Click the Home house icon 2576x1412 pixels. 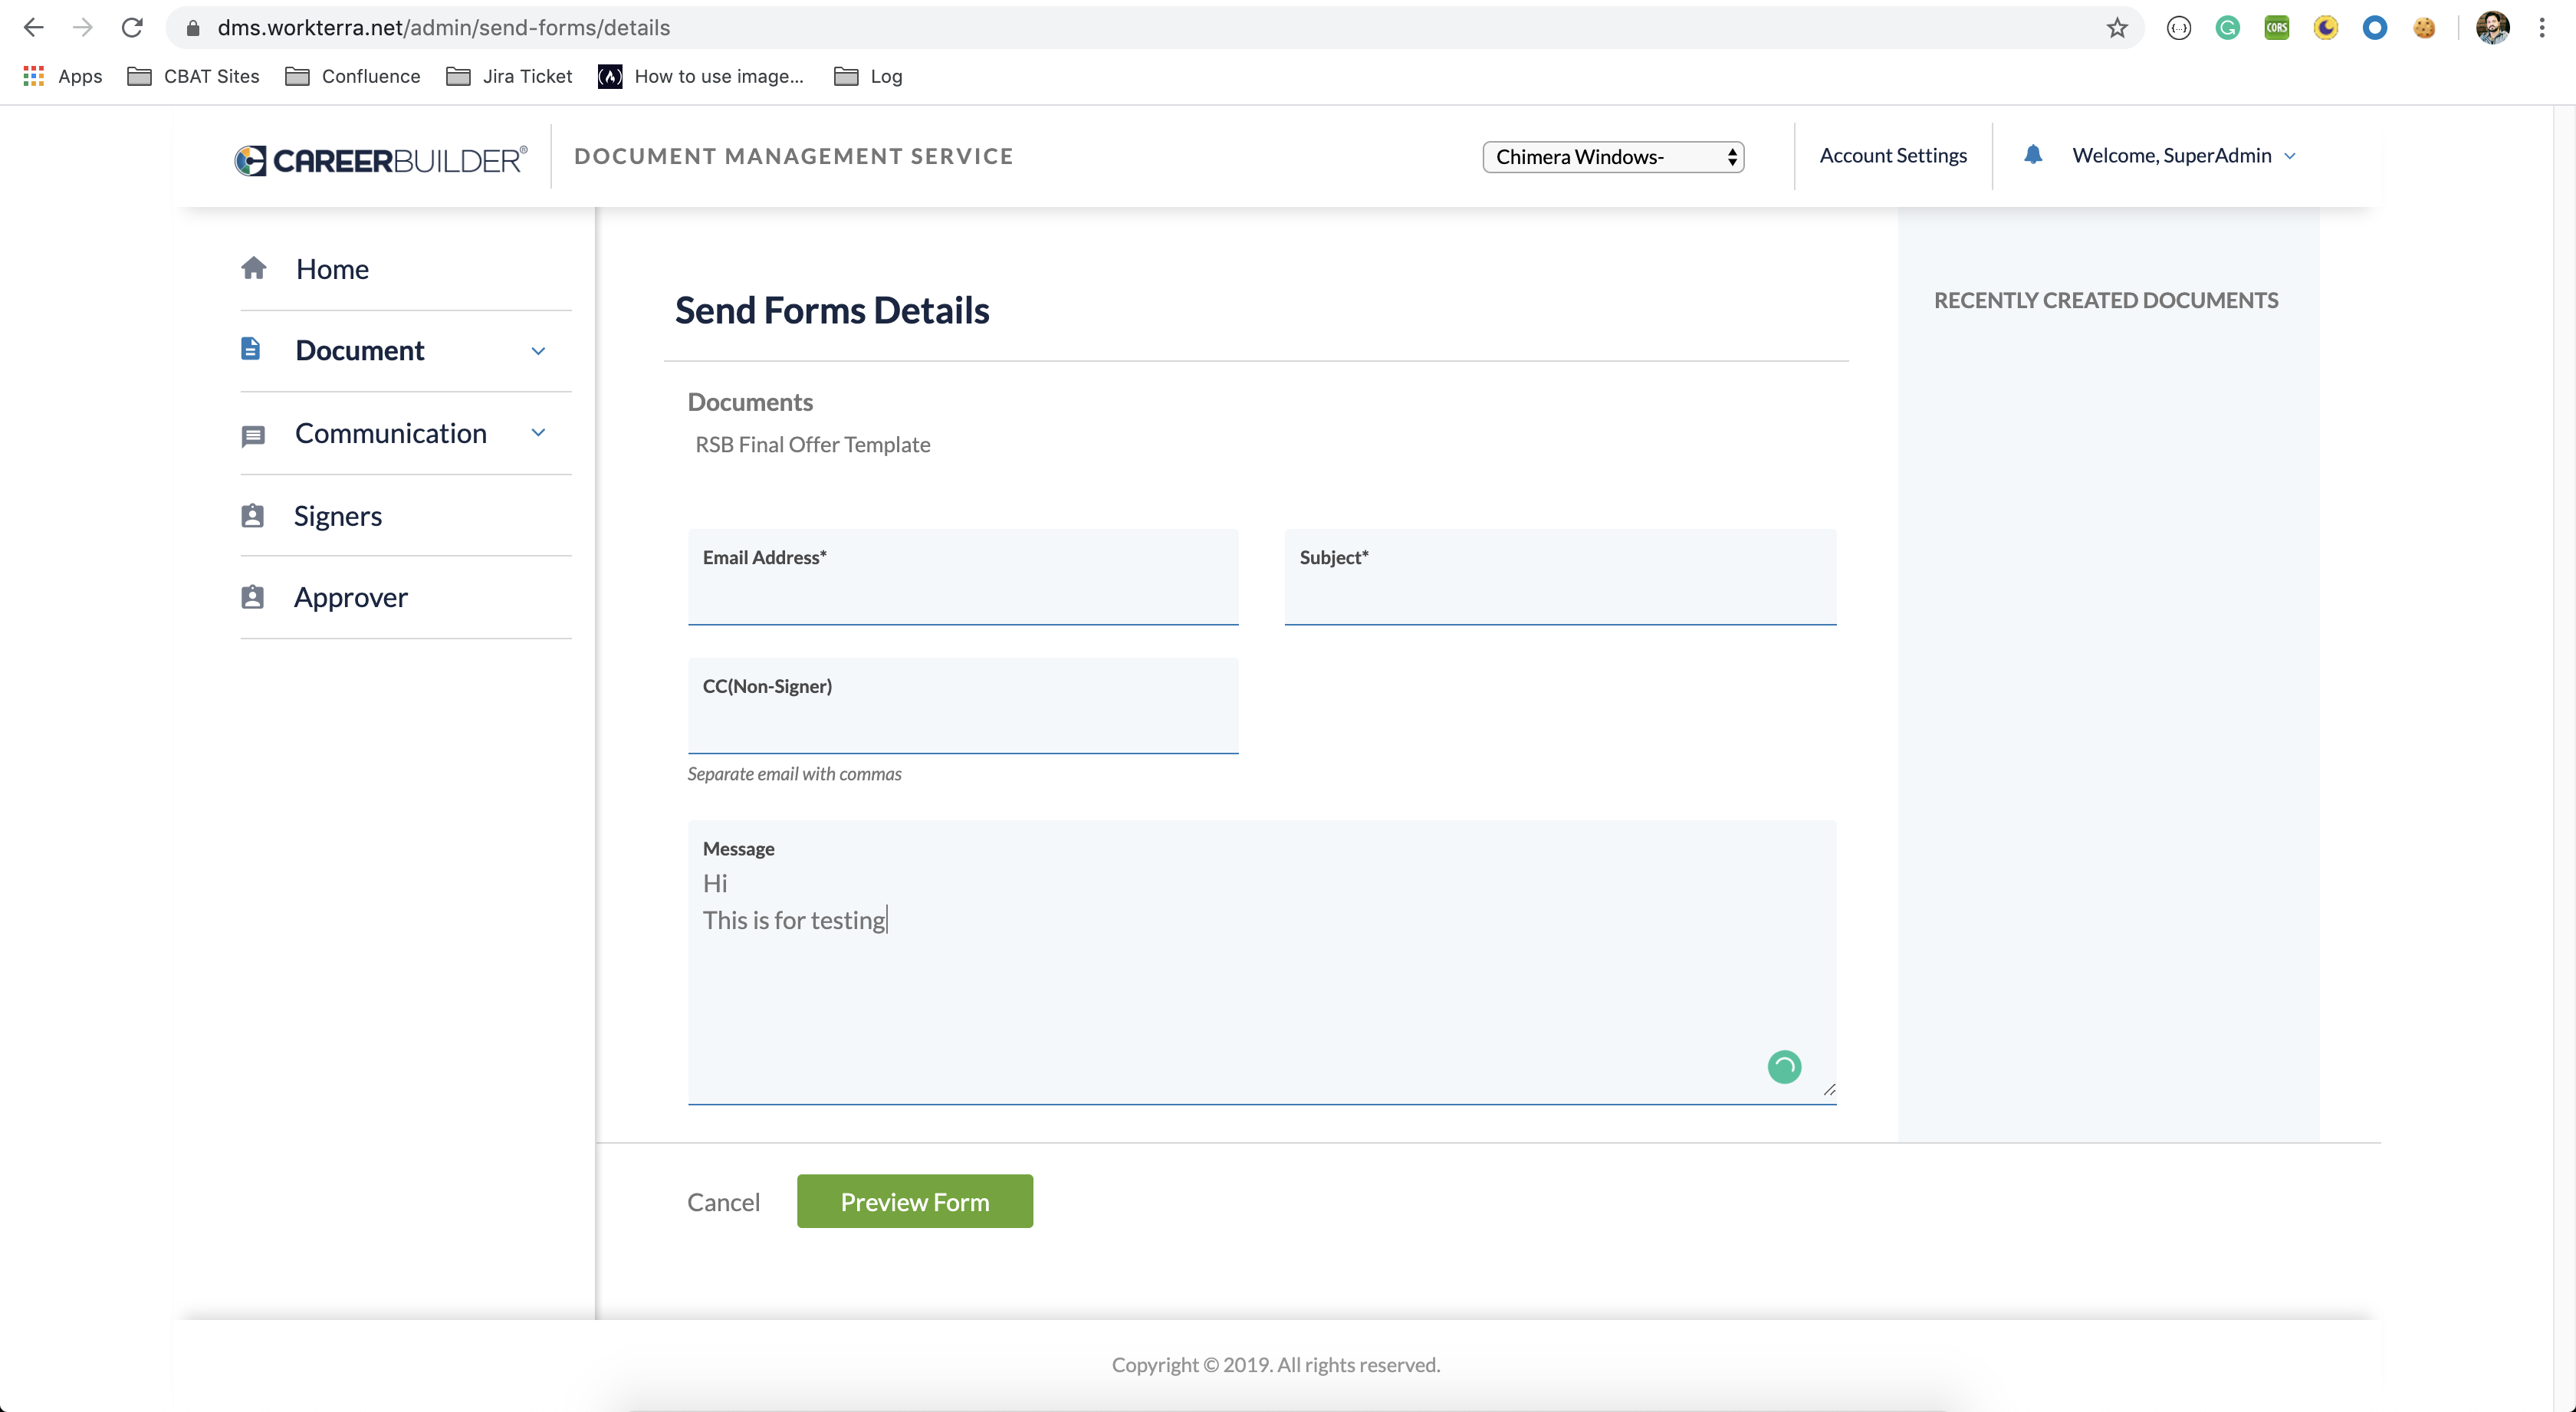coord(254,268)
